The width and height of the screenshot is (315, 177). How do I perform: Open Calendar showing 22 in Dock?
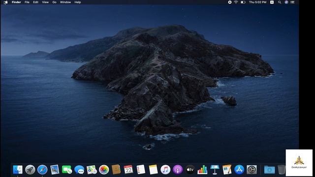[128, 170]
